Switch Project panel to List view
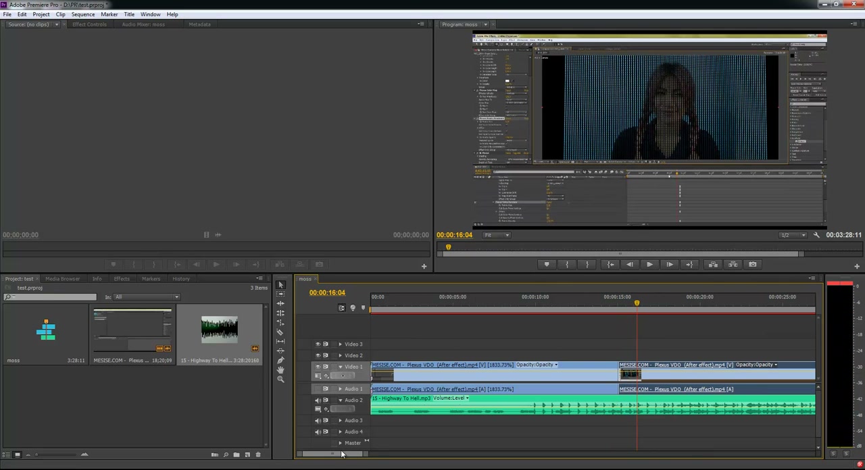Viewport: 865px width, 470px height. (7, 455)
